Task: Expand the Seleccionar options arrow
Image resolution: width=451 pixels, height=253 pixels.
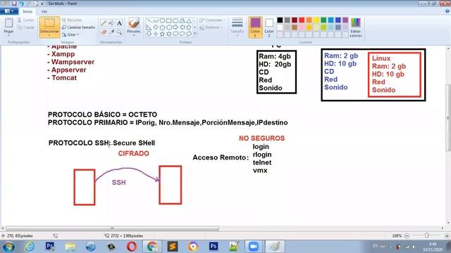Action: [x=49, y=35]
